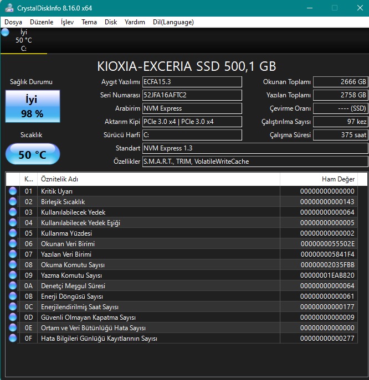Image resolution: width=369 pixels, height=380 pixels.
Task: Click the 50 °C temperature button
Action: [33, 154]
